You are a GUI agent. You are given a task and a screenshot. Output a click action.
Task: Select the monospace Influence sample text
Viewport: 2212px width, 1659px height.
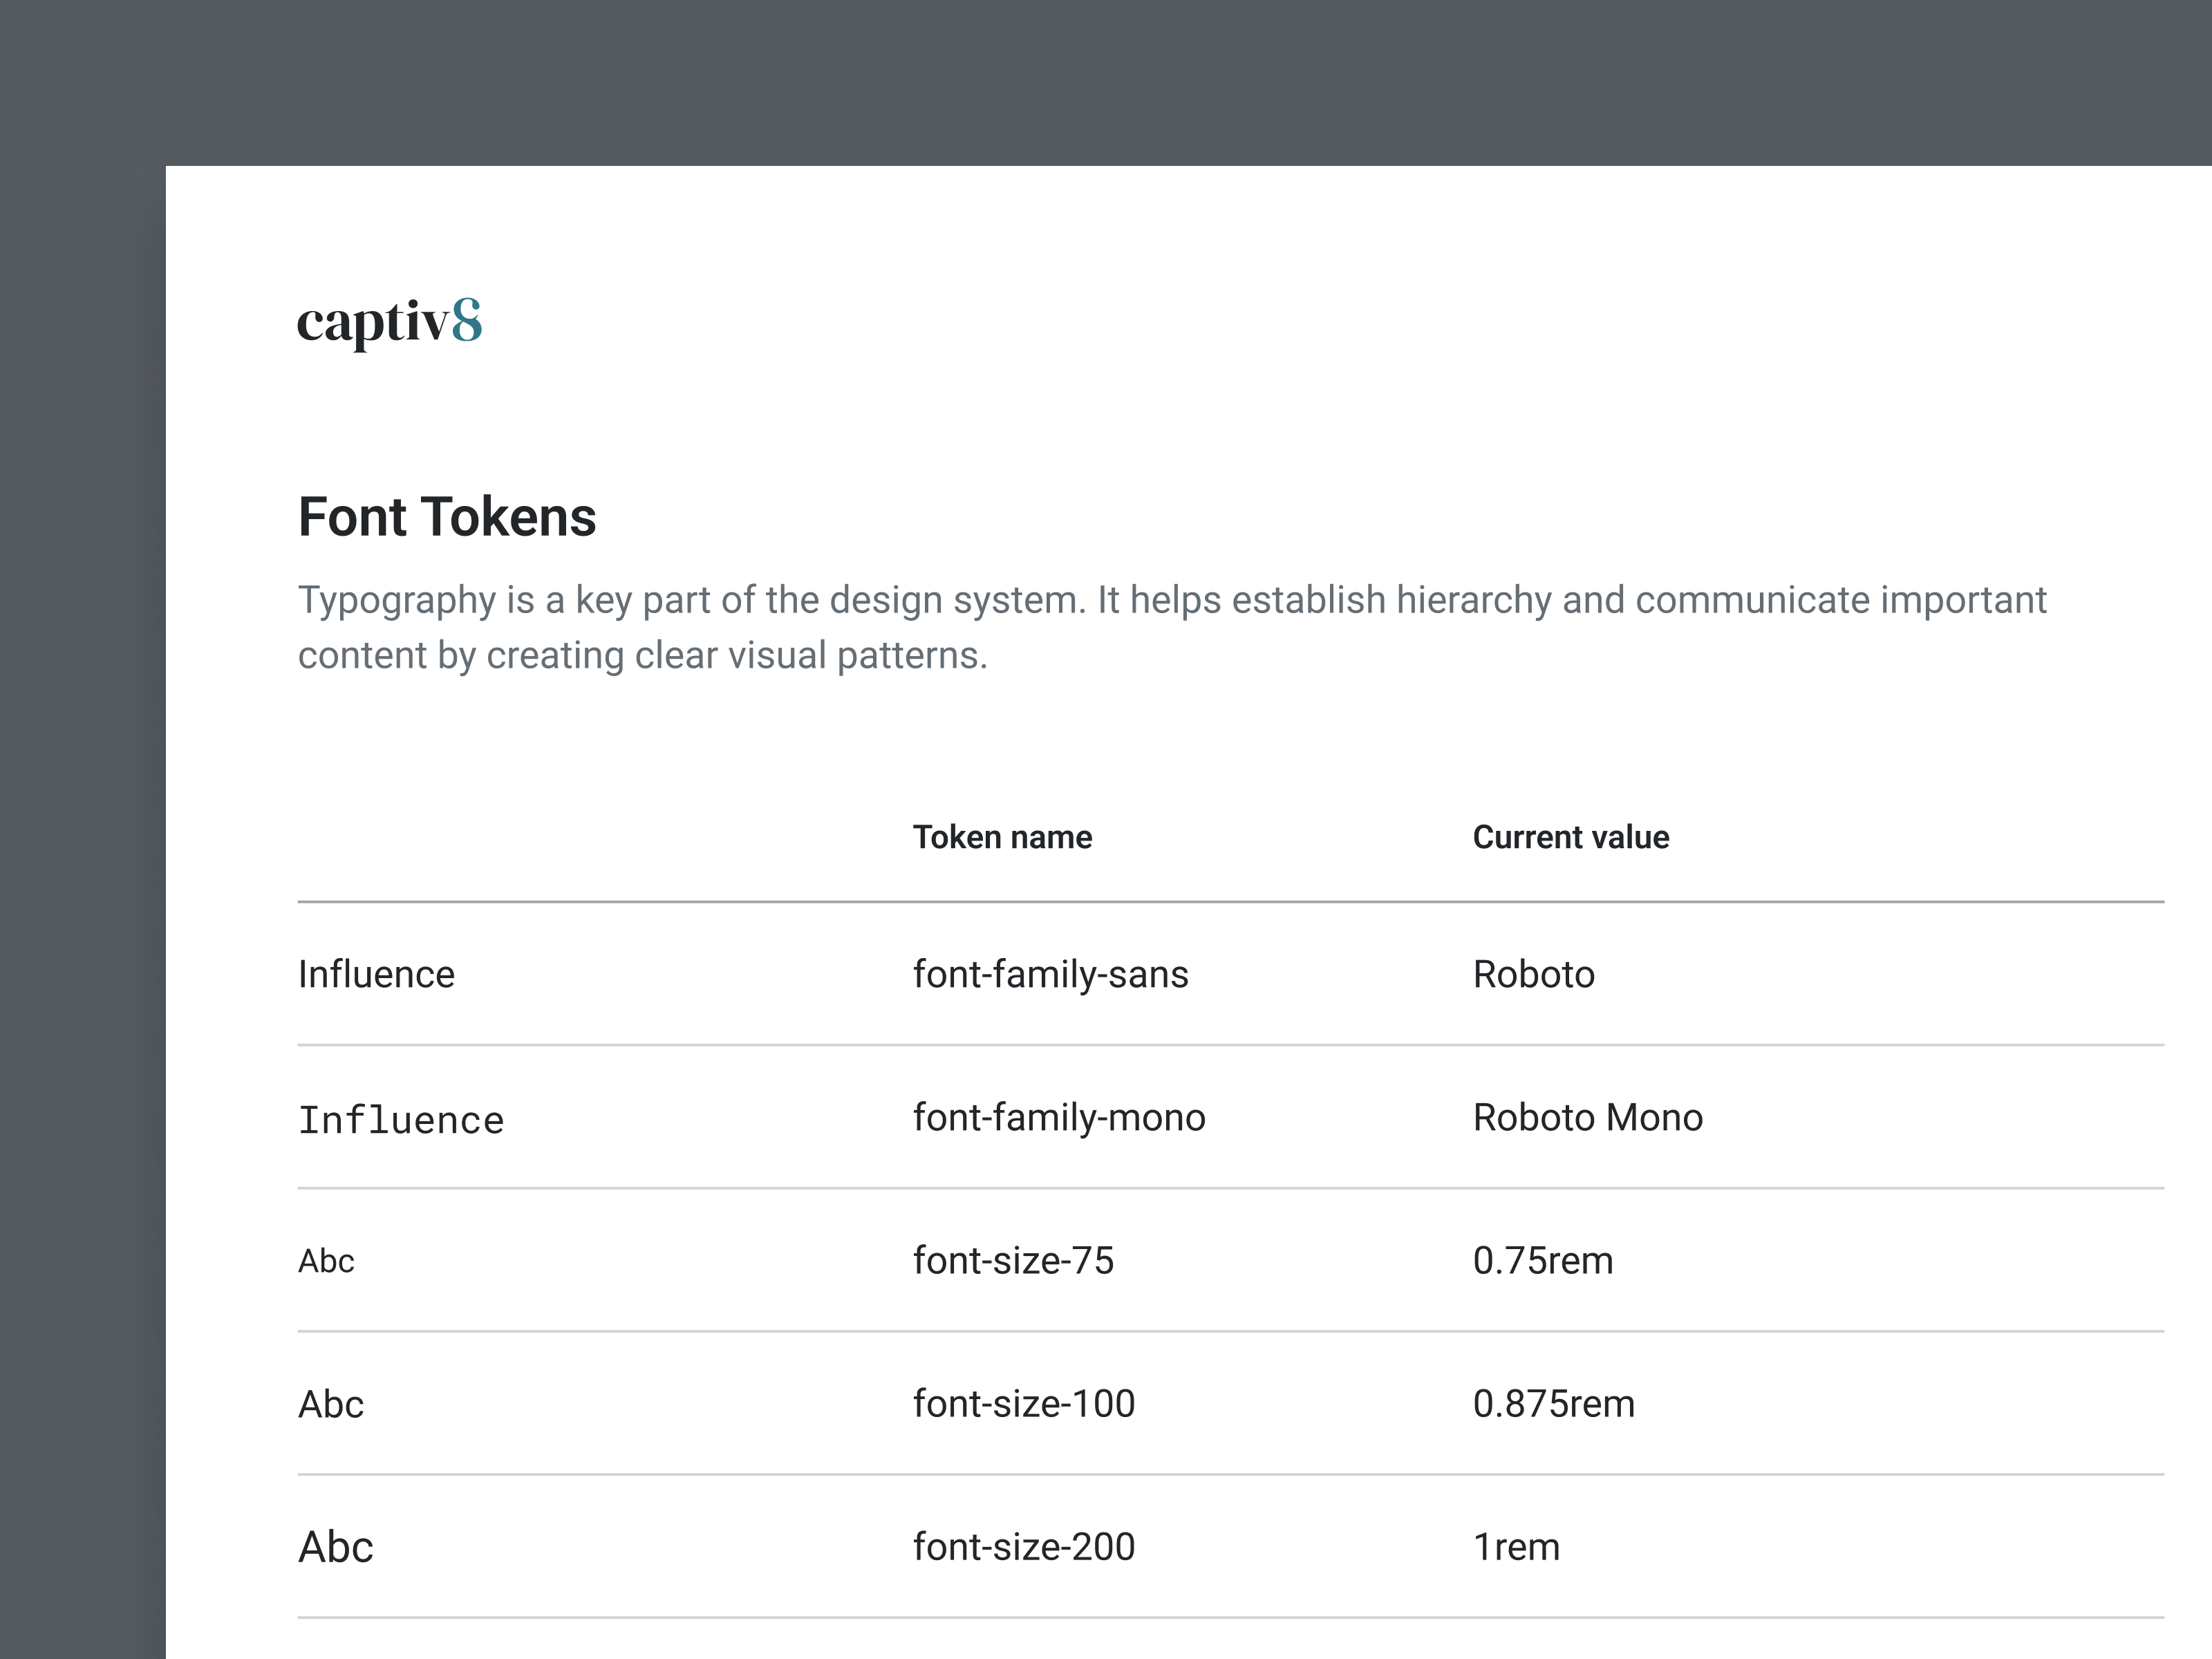coord(401,1119)
